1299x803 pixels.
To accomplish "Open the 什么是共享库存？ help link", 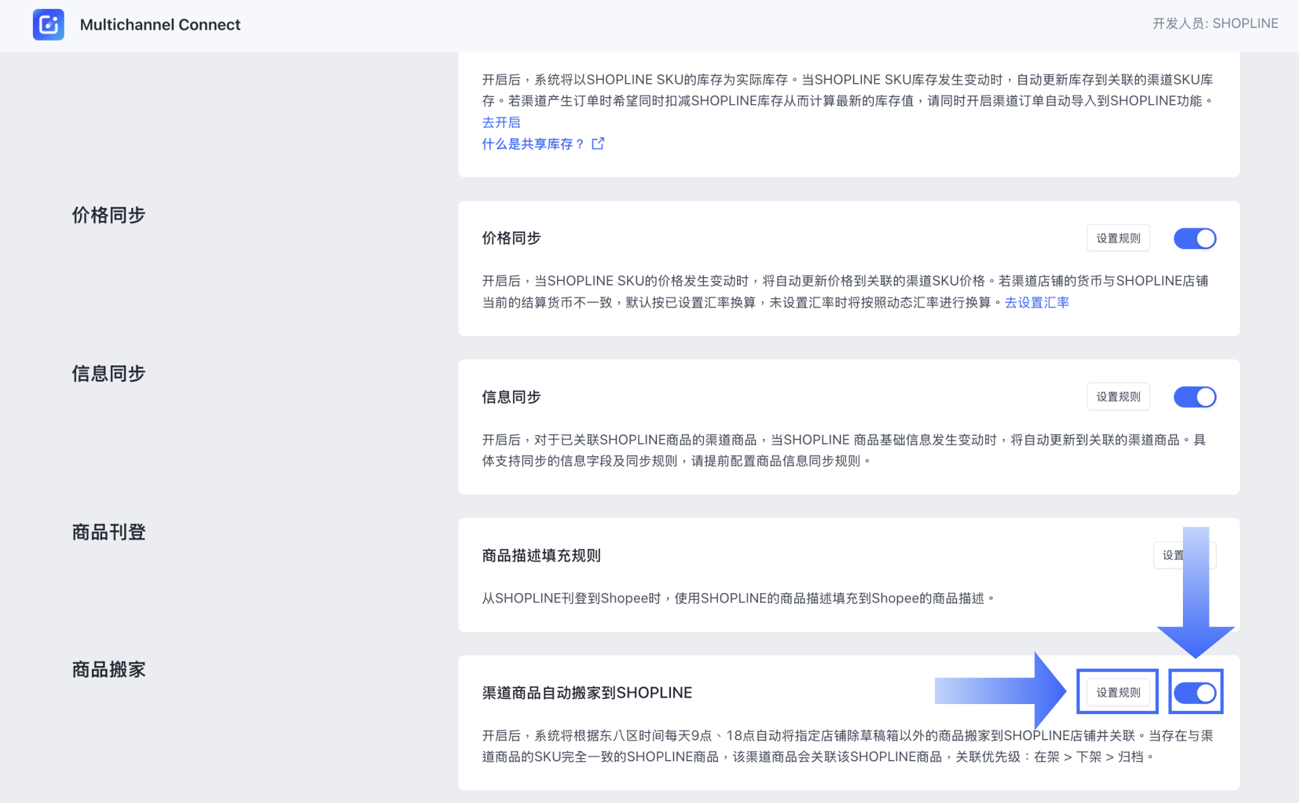I will coord(533,144).
